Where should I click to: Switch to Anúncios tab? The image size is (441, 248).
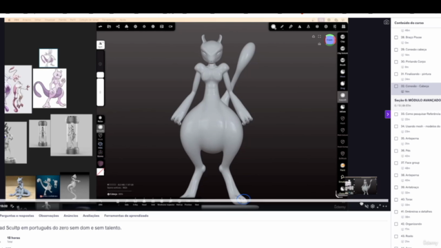(x=71, y=216)
